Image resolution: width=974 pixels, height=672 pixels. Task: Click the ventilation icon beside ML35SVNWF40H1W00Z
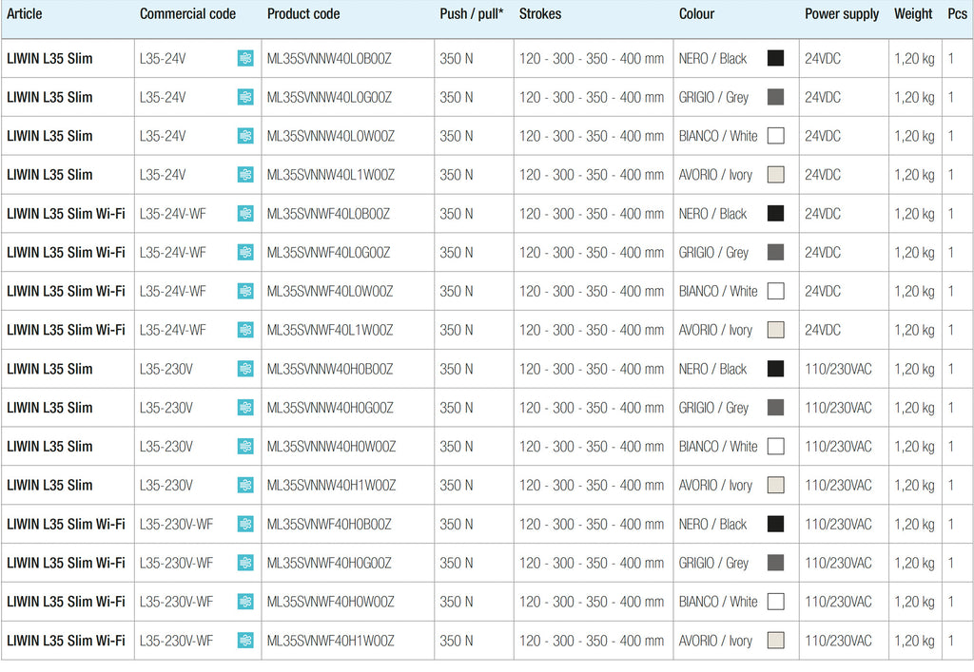245,640
